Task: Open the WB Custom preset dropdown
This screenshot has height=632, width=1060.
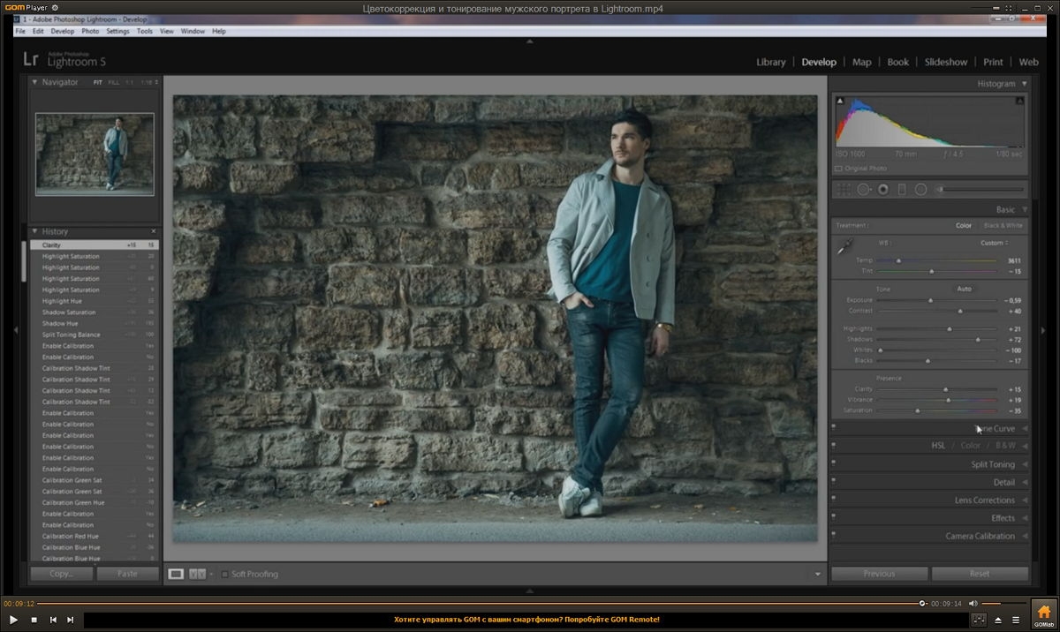Action: (995, 243)
